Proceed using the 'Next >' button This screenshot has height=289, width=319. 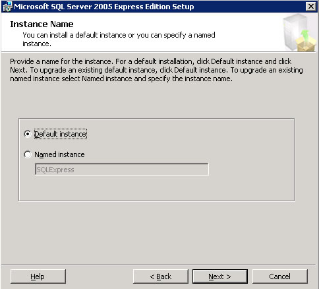pyautogui.click(x=220, y=276)
